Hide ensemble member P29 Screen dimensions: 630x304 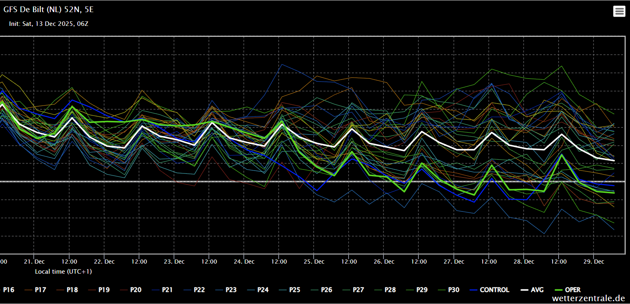416,290
